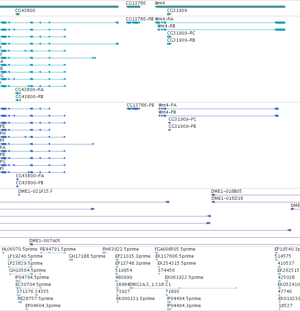Screen dimensions: 300x311
Task: Click EST IP04794.5prime
Action: pos(32,277)
